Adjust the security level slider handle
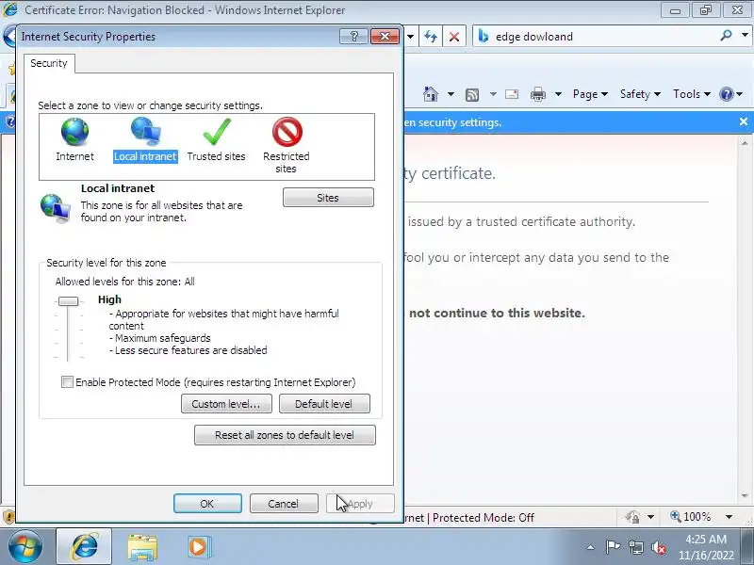Image resolution: width=754 pixels, height=565 pixels. click(x=68, y=301)
